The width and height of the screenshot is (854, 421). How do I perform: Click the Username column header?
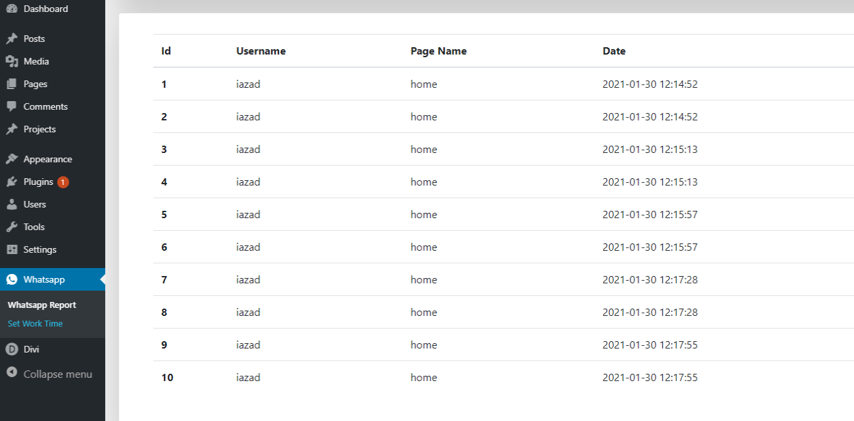260,51
